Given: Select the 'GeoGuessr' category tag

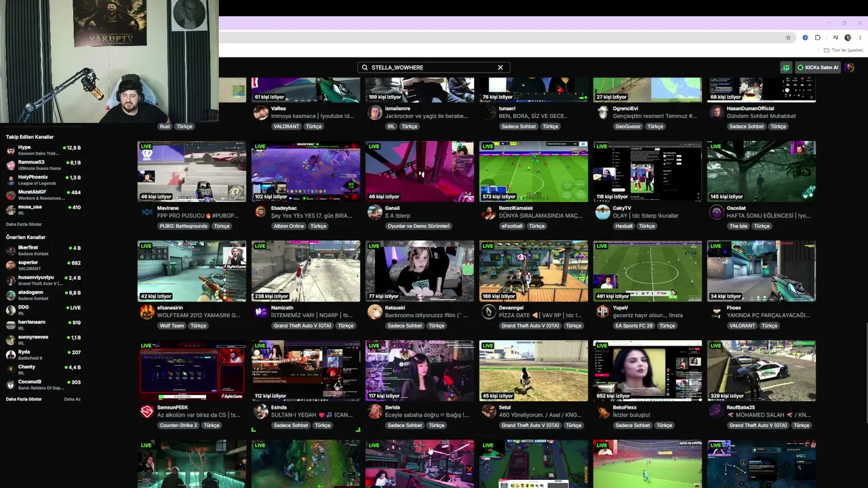Looking at the screenshot, I should point(629,127).
